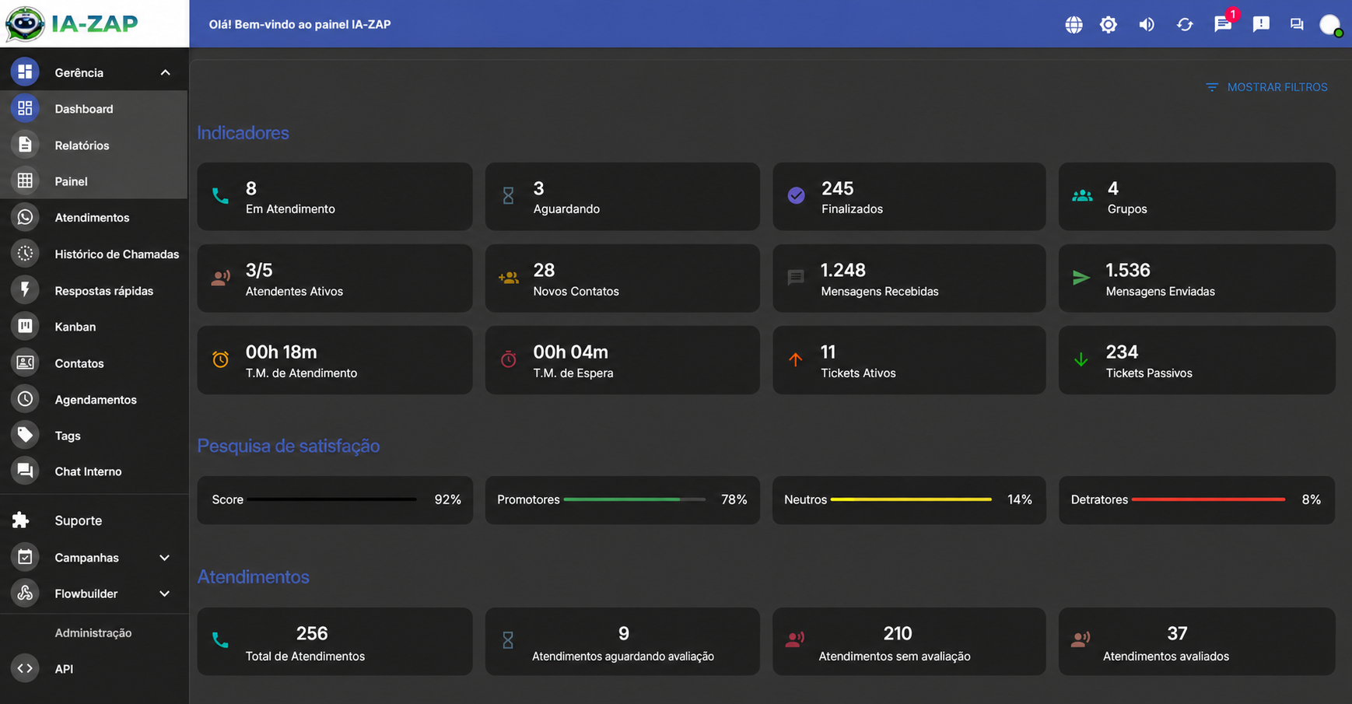
Task: Open the language globe icon
Action: [1074, 24]
